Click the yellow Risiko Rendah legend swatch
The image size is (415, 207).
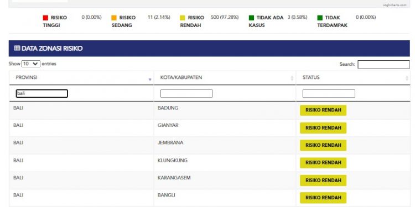pos(183,18)
